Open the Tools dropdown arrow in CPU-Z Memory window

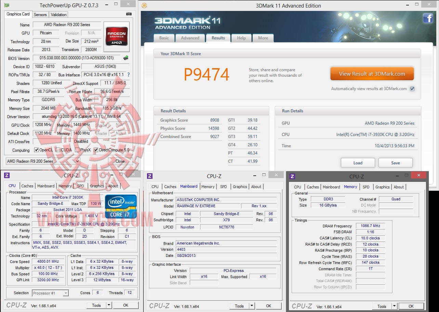pyautogui.click(x=394, y=306)
